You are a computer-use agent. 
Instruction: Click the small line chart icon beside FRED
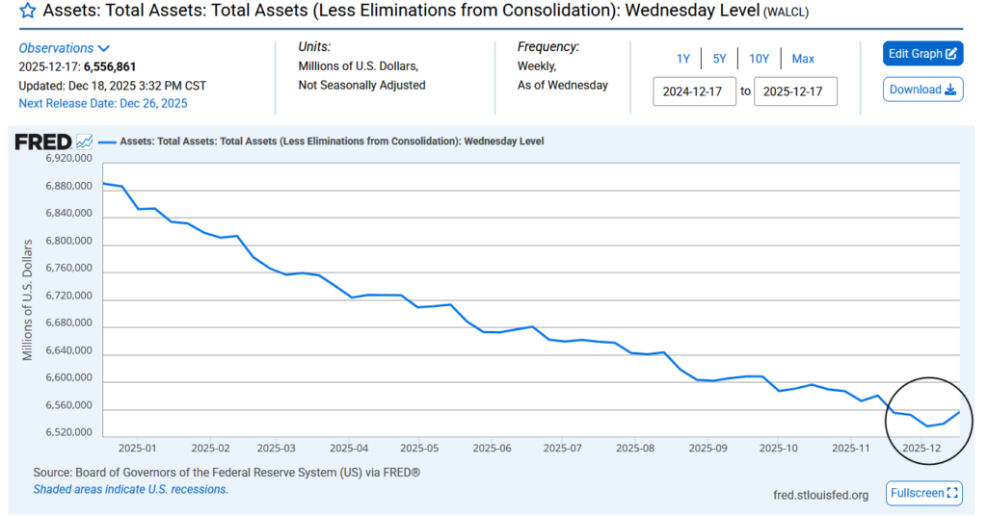(x=85, y=142)
